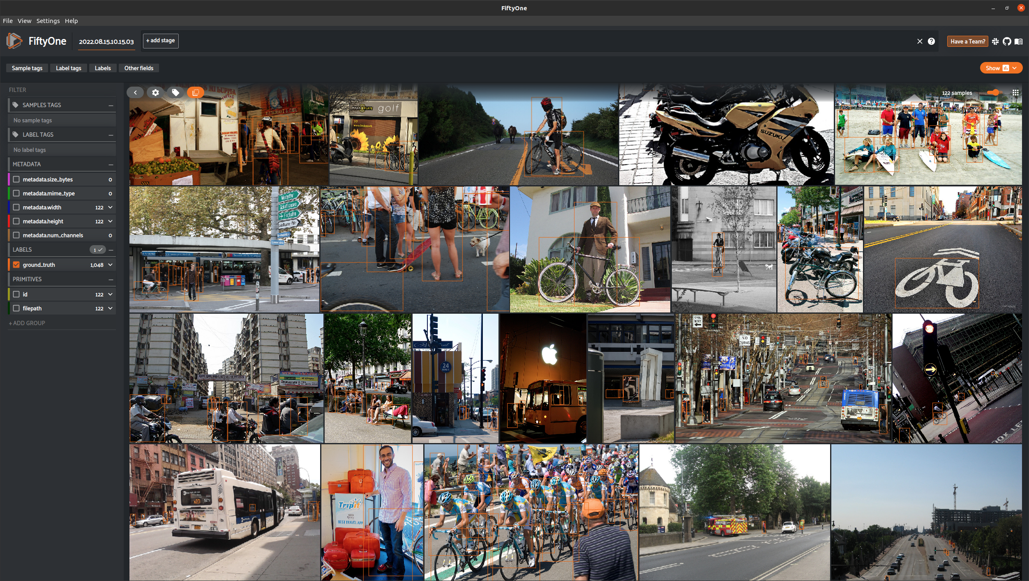
Task: Open the Slack community icon
Action: click(995, 41)
